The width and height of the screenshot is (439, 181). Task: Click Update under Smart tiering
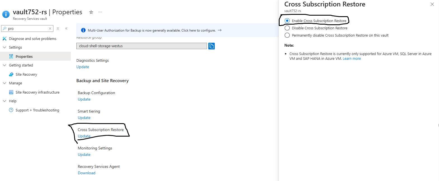[x=84, y=118]
